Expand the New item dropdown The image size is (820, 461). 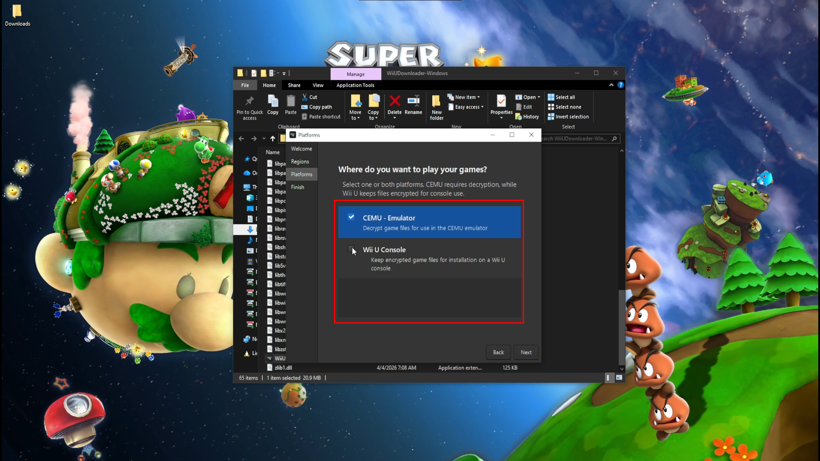[x=464, y=97]
